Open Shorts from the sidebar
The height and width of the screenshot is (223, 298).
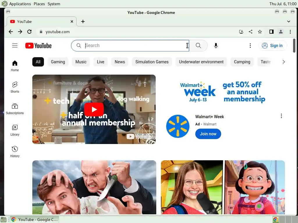[15, 87]
